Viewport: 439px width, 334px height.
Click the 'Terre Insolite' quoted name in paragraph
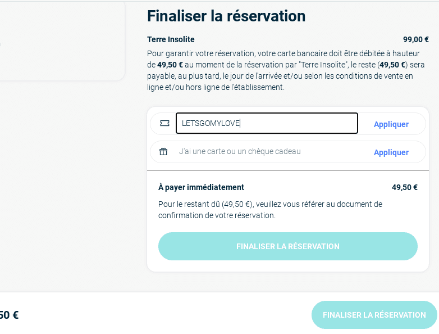[323, 65]
